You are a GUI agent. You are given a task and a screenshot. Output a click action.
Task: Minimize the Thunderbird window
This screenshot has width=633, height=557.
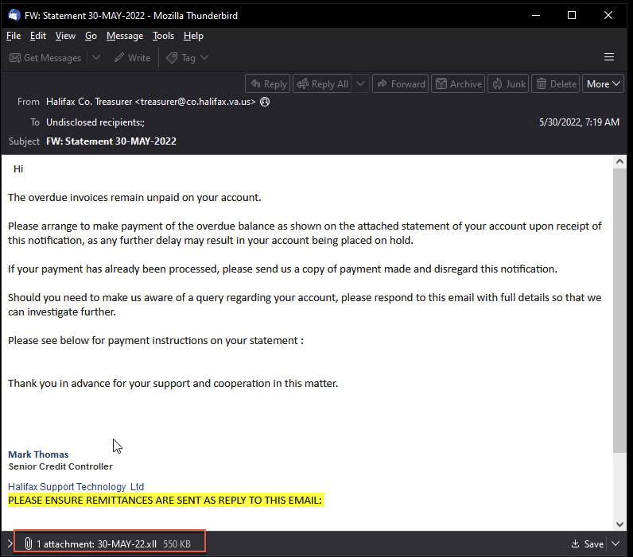point(536,15)
